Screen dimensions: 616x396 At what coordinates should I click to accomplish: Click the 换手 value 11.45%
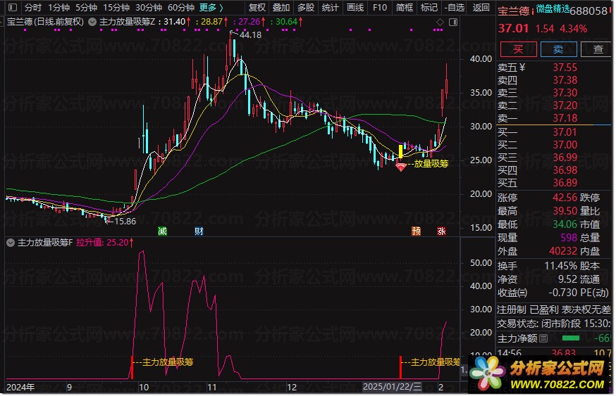[560, 266]
